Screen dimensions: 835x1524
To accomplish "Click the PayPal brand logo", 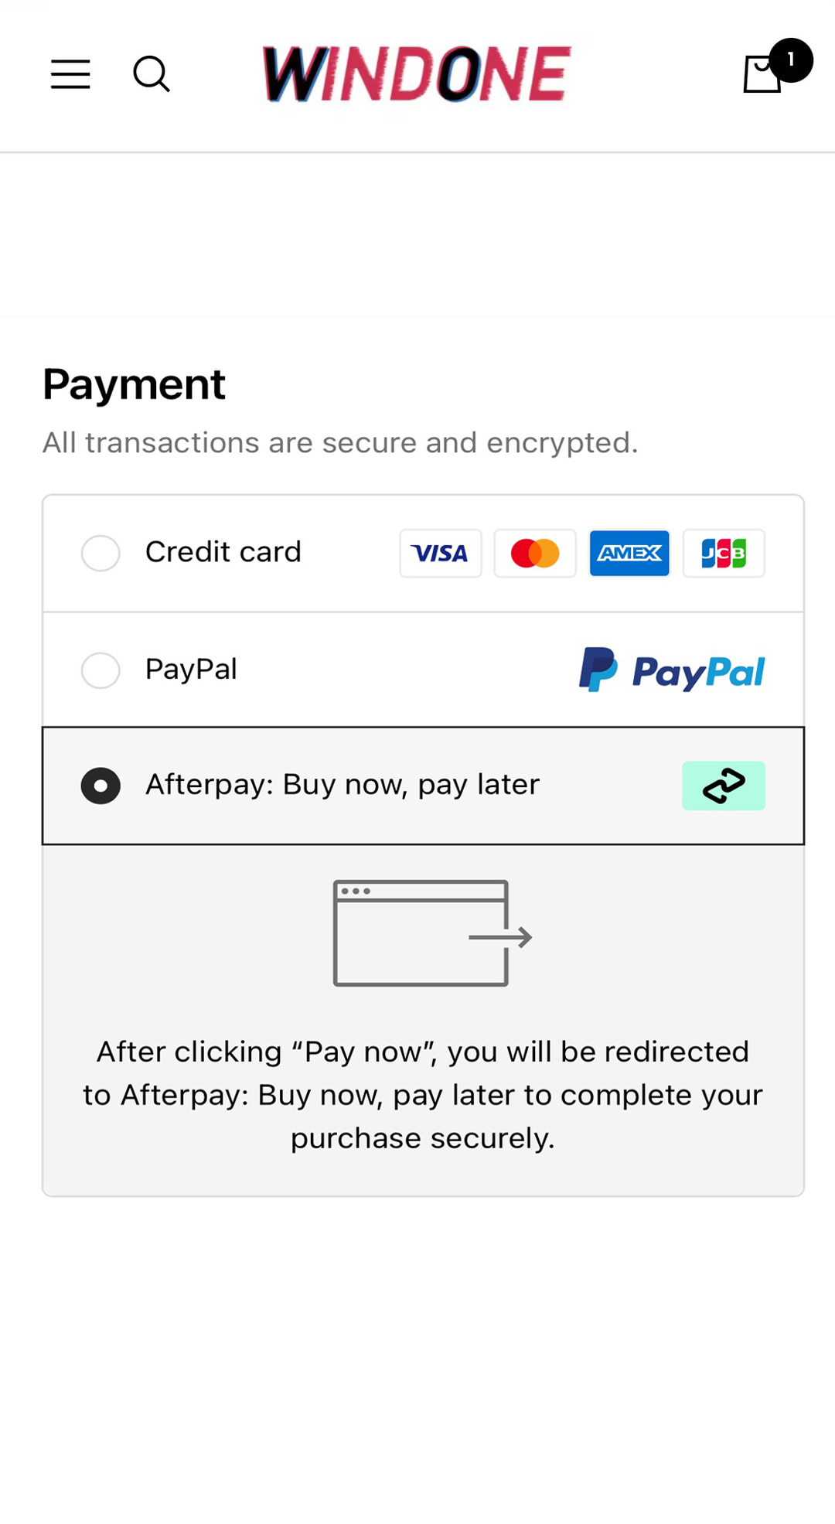I will click(672, 670).
